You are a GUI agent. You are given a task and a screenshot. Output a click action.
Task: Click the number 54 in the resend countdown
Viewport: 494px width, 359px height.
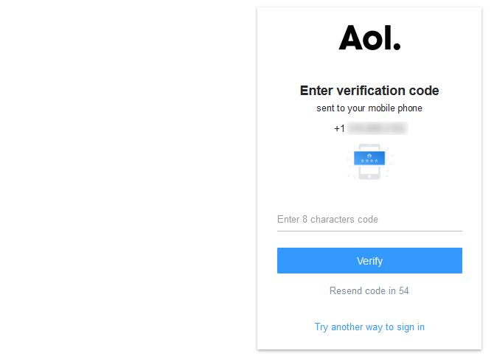(403, 290)
